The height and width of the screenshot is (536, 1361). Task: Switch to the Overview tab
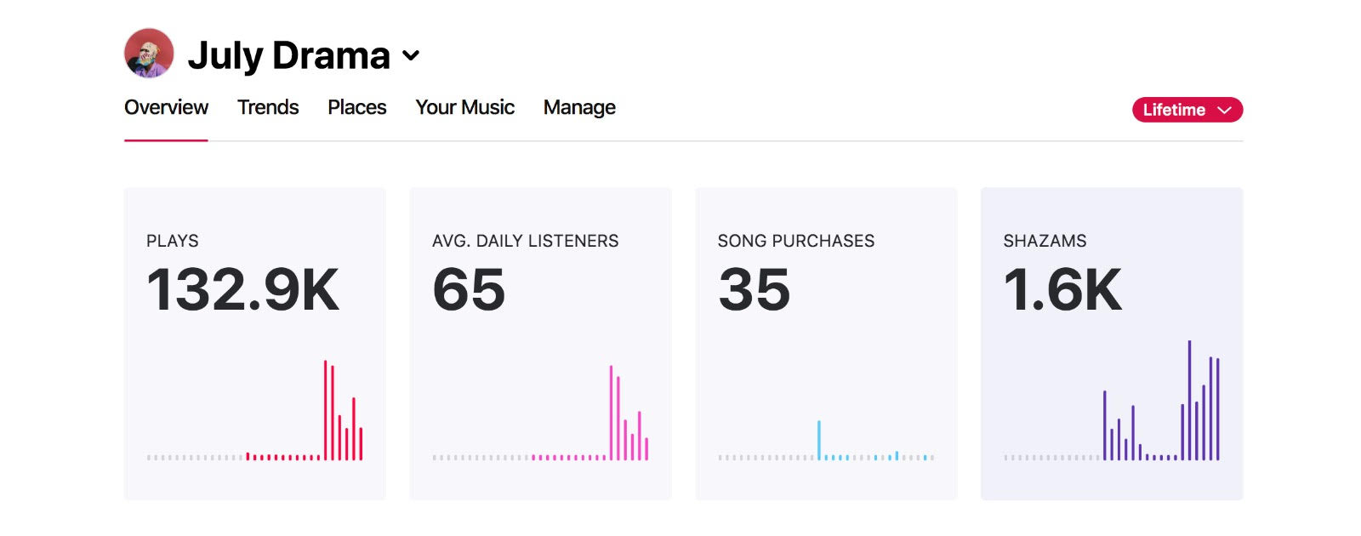pos(166,107)
